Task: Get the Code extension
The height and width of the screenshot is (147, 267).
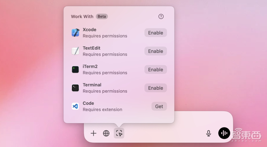Action: click(x=159, y=106)
